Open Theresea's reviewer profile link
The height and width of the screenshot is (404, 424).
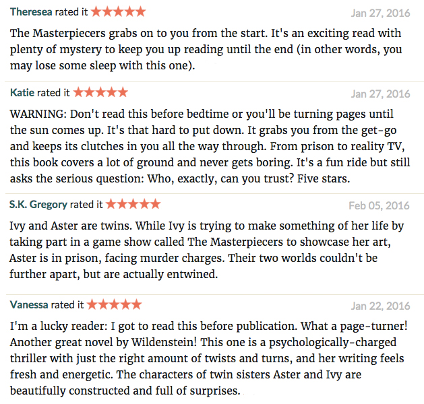pos(31,12)
